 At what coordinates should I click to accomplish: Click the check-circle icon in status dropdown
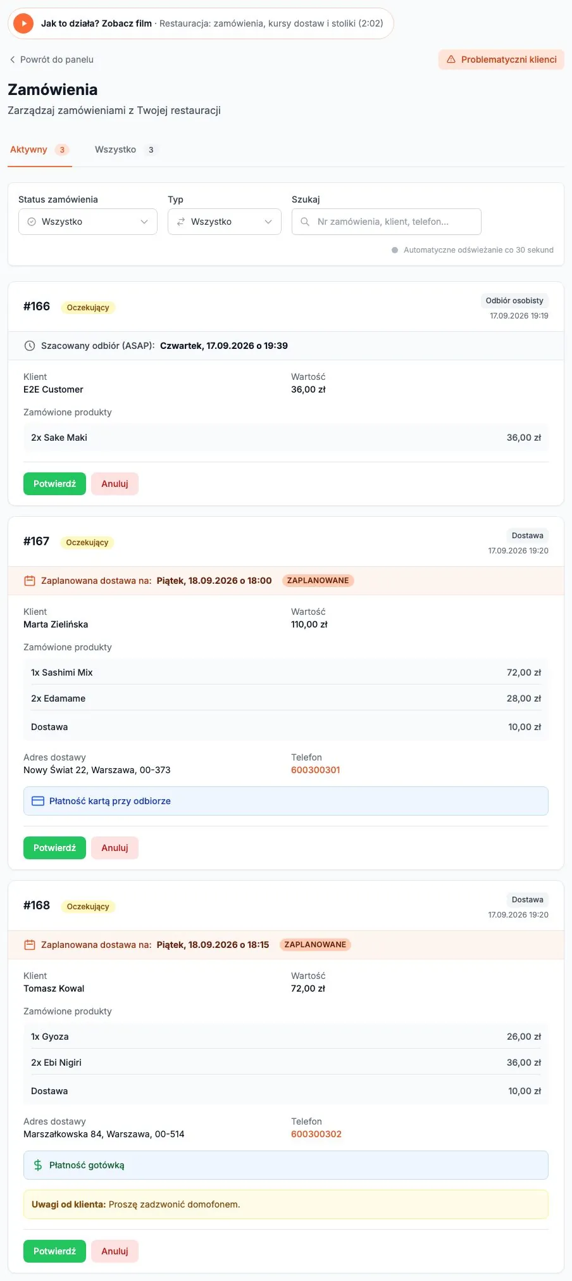(x=32, y=222)
